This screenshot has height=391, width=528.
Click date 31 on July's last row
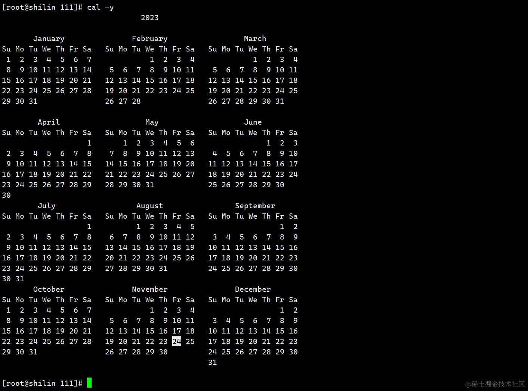pos(20,279)
